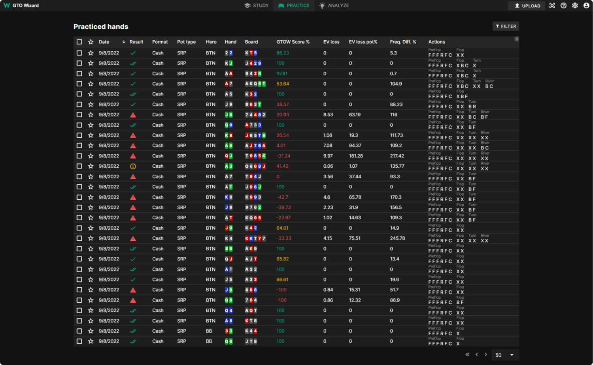This screenshot has width=593, height=365.
Task: Star the K4 hand on KKT77 row
Action: (91, 238)
